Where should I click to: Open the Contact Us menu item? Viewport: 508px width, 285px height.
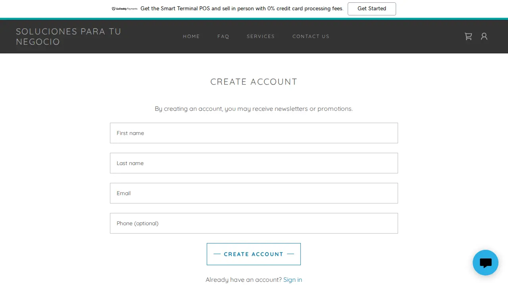click(311, 36)
